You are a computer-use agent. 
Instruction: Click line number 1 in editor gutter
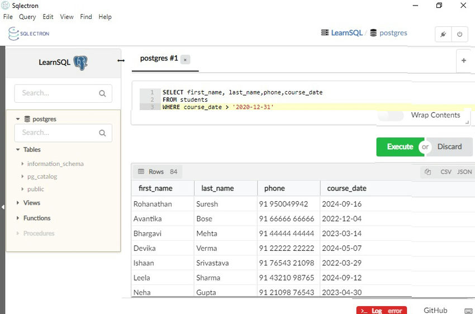[152, 92]
